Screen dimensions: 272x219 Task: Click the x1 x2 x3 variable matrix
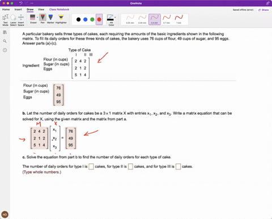[x=55, y=138]
